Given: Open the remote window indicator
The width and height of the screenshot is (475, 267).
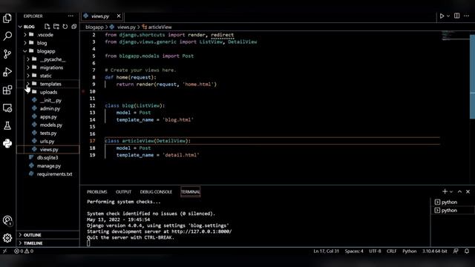Looking at the screenshot, I should point(5,251).
